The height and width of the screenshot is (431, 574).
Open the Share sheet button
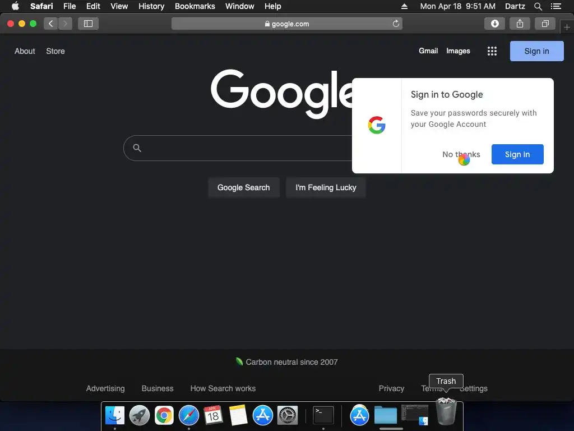[520, 24]
